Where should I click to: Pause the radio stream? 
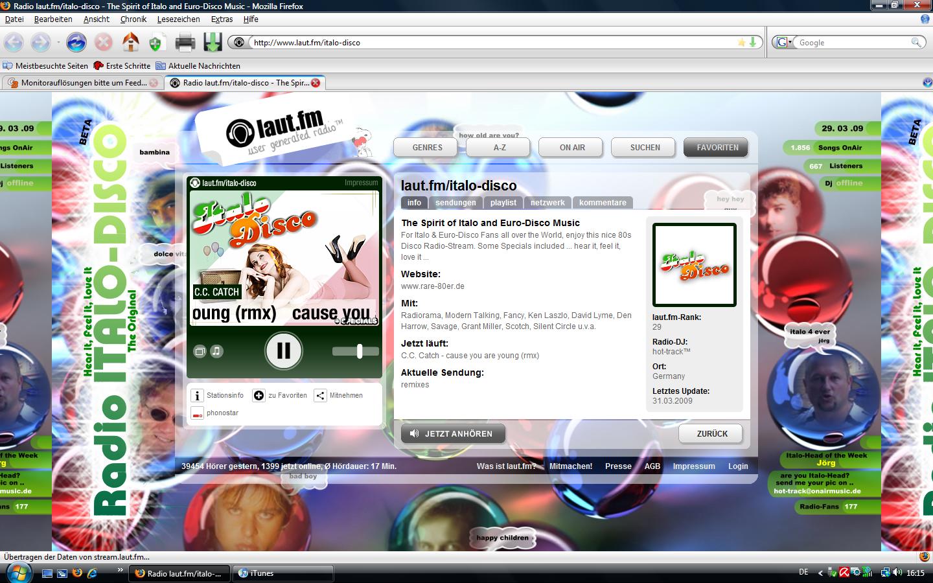click(x=283, y=350)
